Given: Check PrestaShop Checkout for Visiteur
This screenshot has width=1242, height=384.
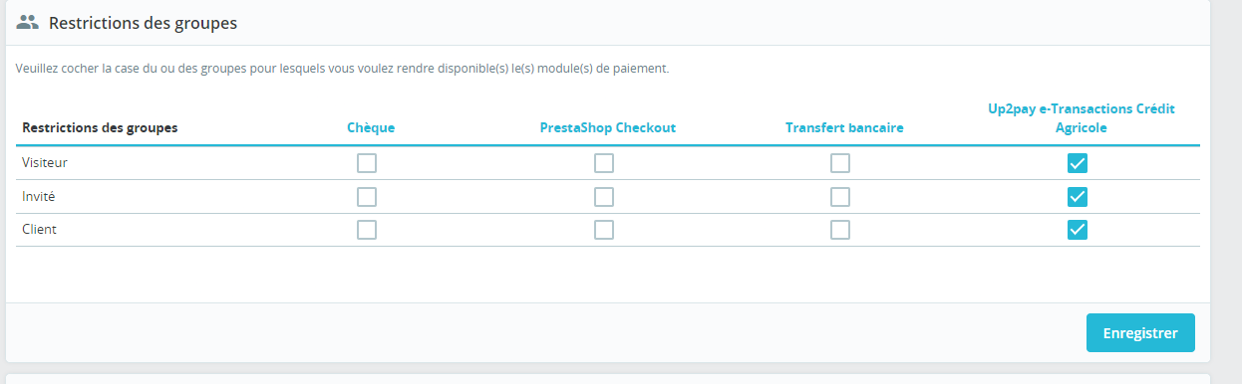Looking at the screenshot, I should tap(604, 163).
